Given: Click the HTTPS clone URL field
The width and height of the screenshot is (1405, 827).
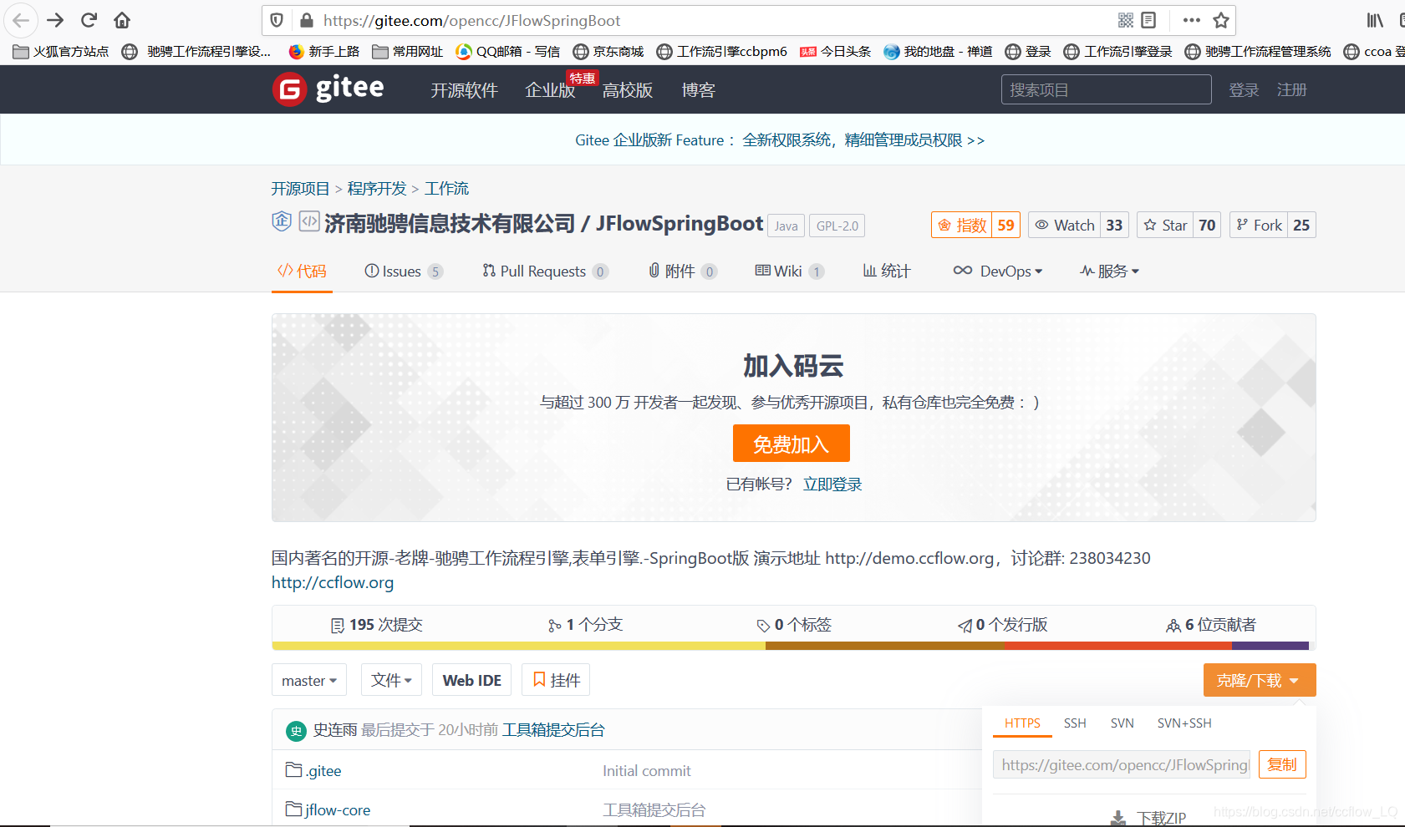Looking at the screenshot, I should click(x=1122, y=764).
